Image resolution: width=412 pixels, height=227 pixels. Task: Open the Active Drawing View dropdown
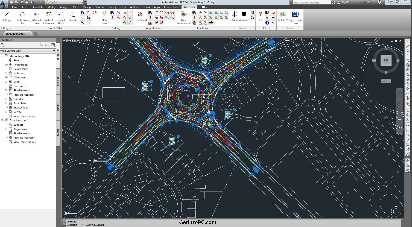click(54, 51)
